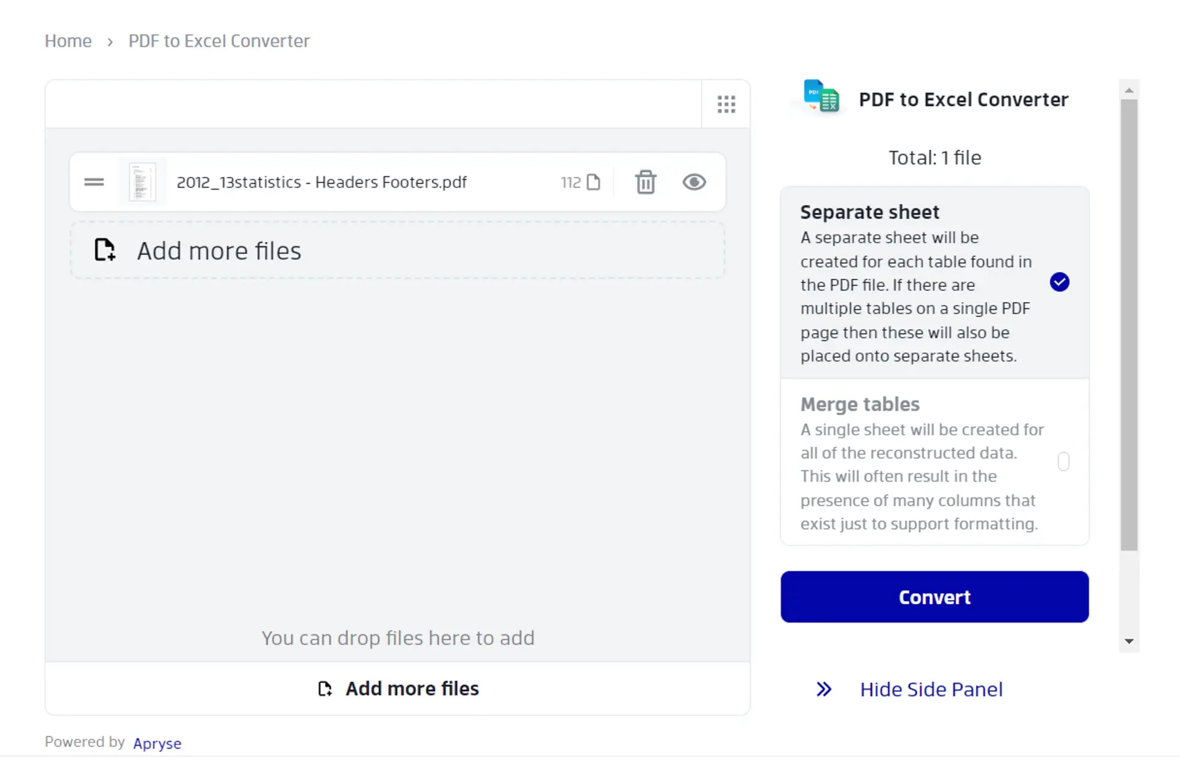This screenshot has width=1180, height=757.
Task: Grab the drag handle of the PDF row
Action: pyautogui.click(x=93, y=182)
